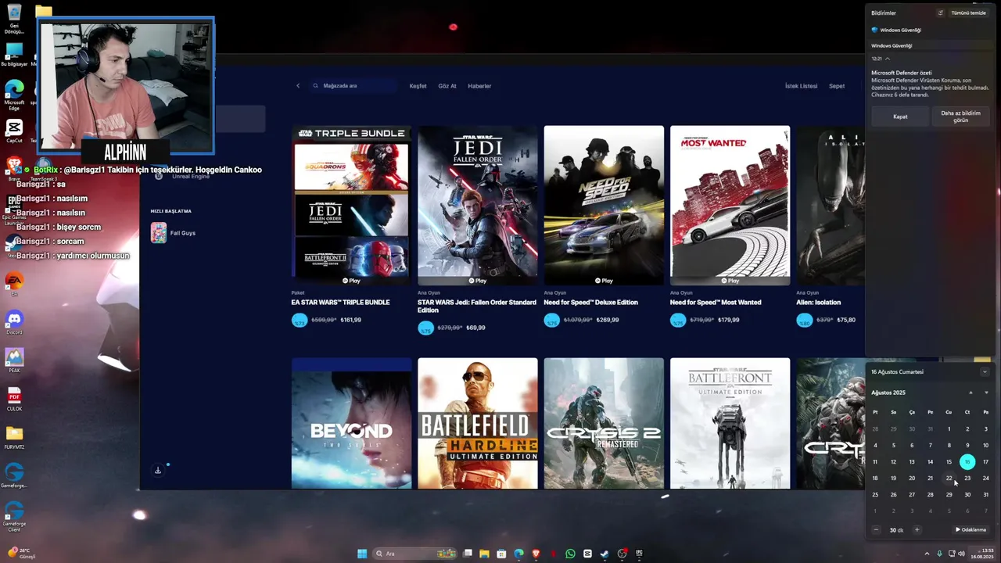Select August 31 in the calendar

pyautogui.click(x=985, y=494)
